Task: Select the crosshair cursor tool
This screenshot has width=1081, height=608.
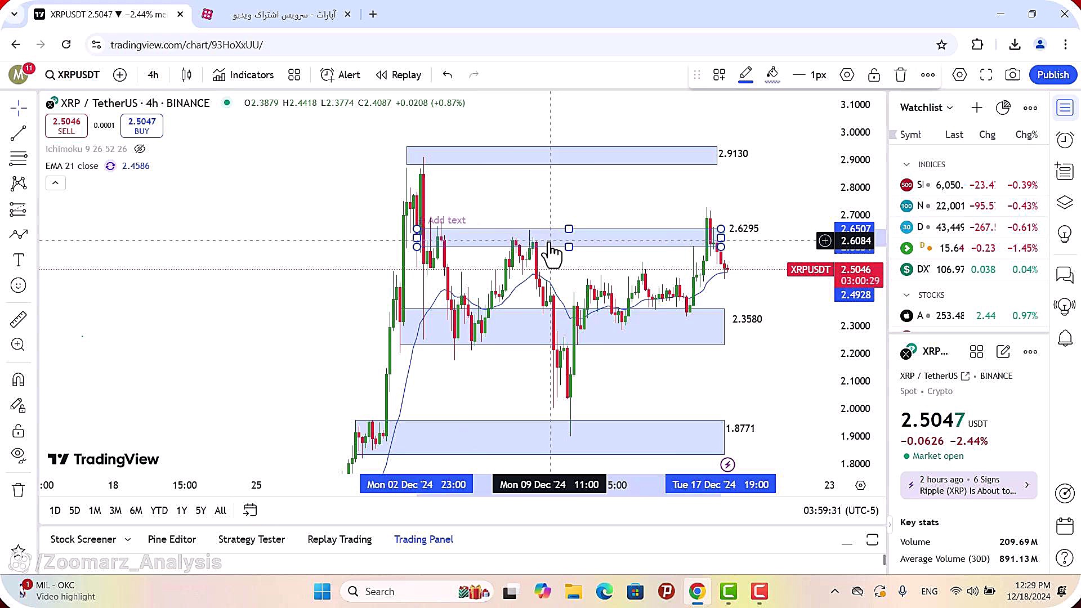Action: tap(18, 108)
